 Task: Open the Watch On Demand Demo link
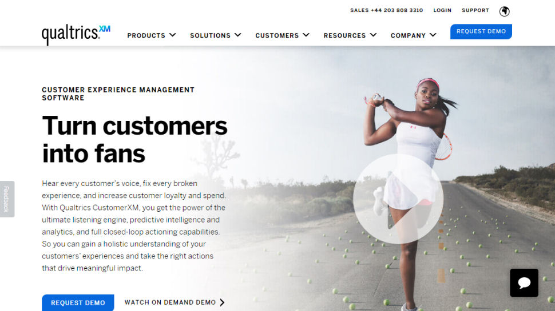point(171,302)
